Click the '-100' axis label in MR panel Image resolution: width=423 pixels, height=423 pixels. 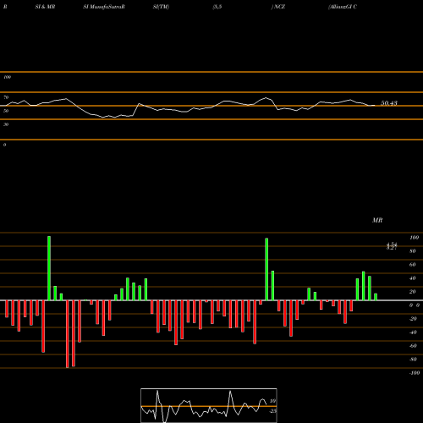click(415, 373)
